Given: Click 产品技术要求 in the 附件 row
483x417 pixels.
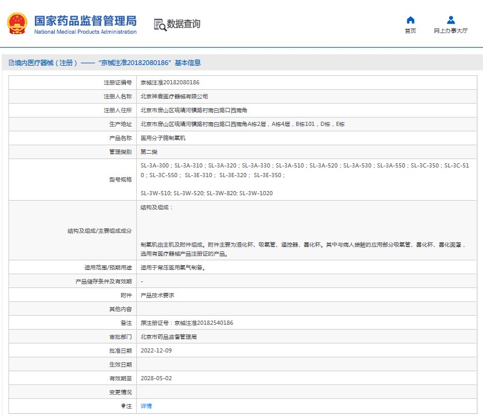Looking at the screenshot, I should (157, 295).
